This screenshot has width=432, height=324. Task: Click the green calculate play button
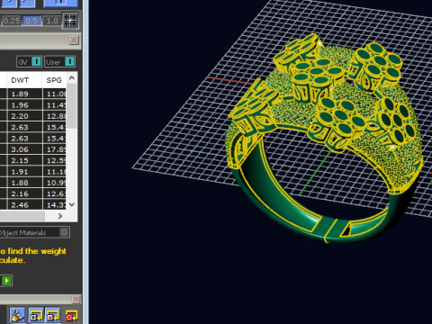(6, 281)
